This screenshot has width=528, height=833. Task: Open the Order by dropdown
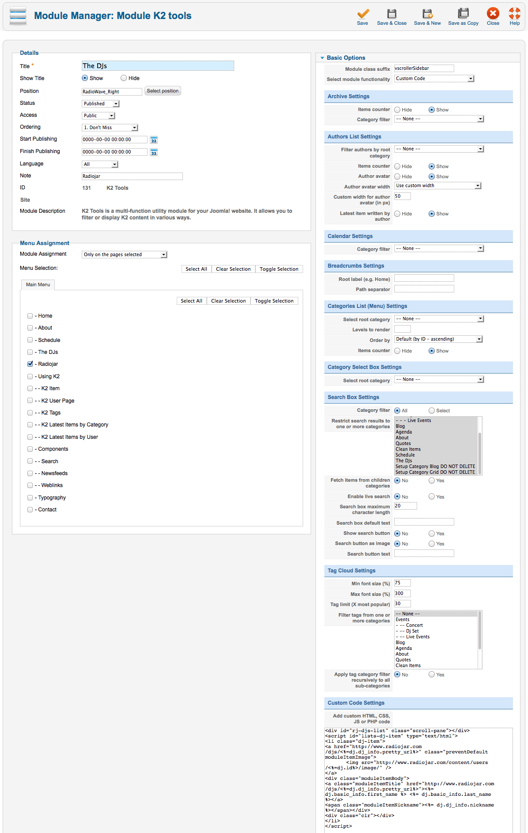click(x=438, y=339)
